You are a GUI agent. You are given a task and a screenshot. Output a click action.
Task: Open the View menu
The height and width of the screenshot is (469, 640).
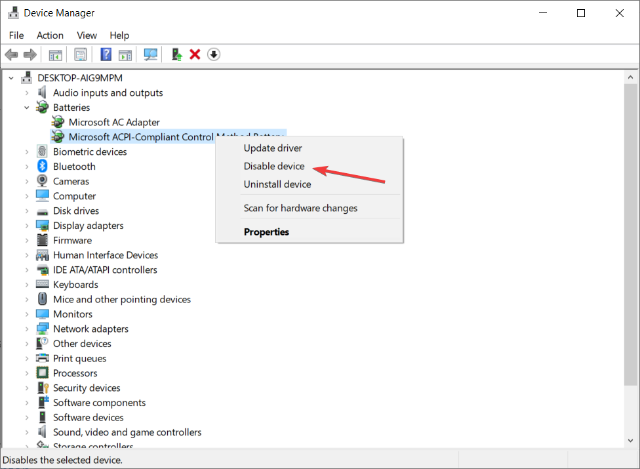tap(87, 35)
